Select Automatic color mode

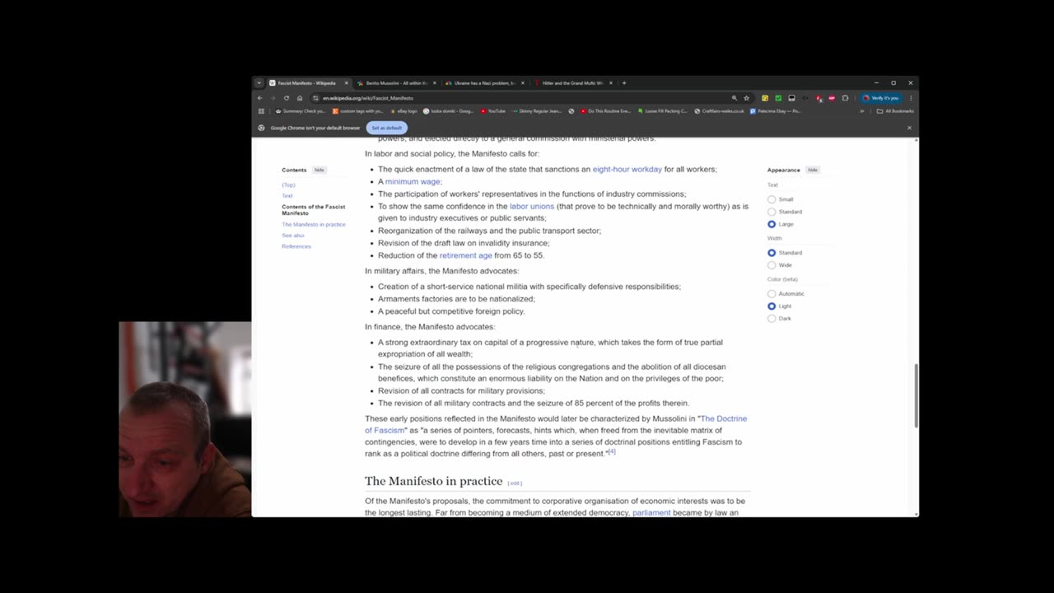772,294
